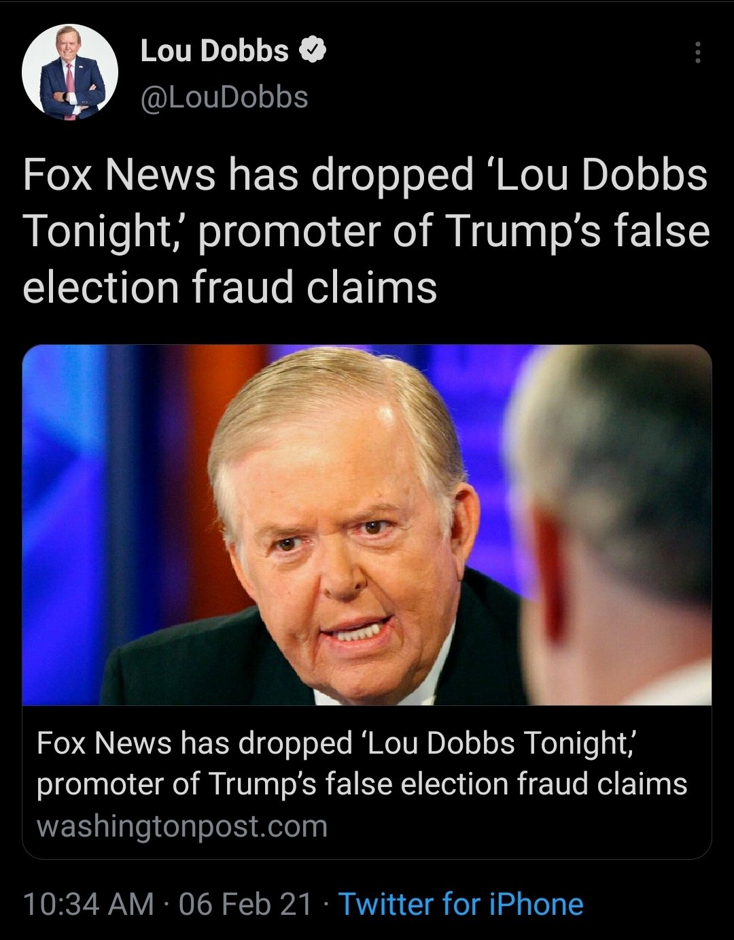The image size is (734, 940).
Task: Open the tweet's three-dot more options menu
Action: click(697, 52)
